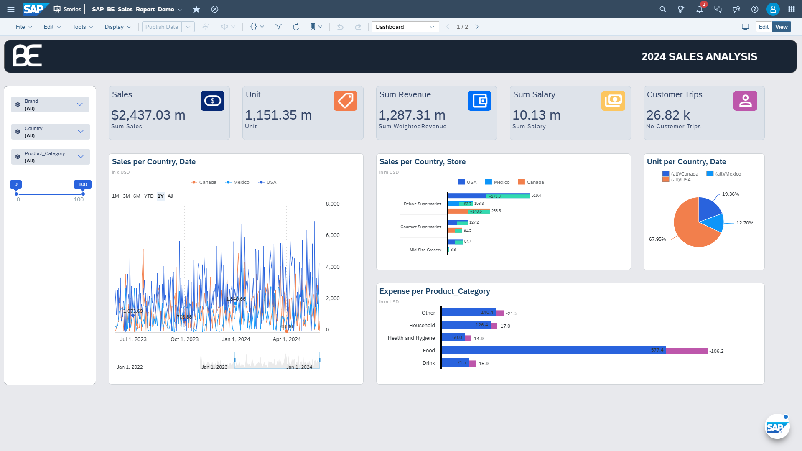Viewport: 802px width, 451px height.
Task: Refresh data with circular arrow icon
Action: [x=296, y=27]
